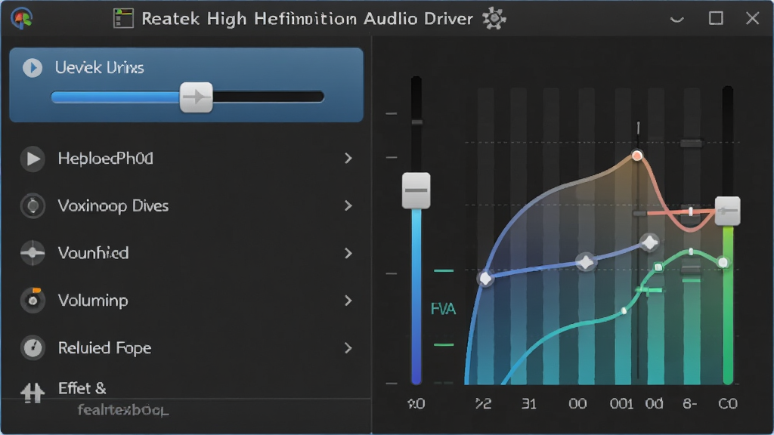Screen dimensions: 774x435
Task: Open the Effet & entry
Action: click(x=82, y=388)
